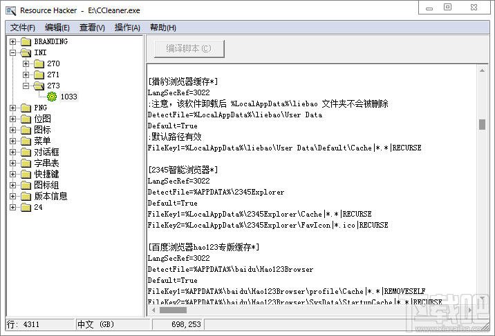Select the 1033 resource gear icon

click(52, 97)
